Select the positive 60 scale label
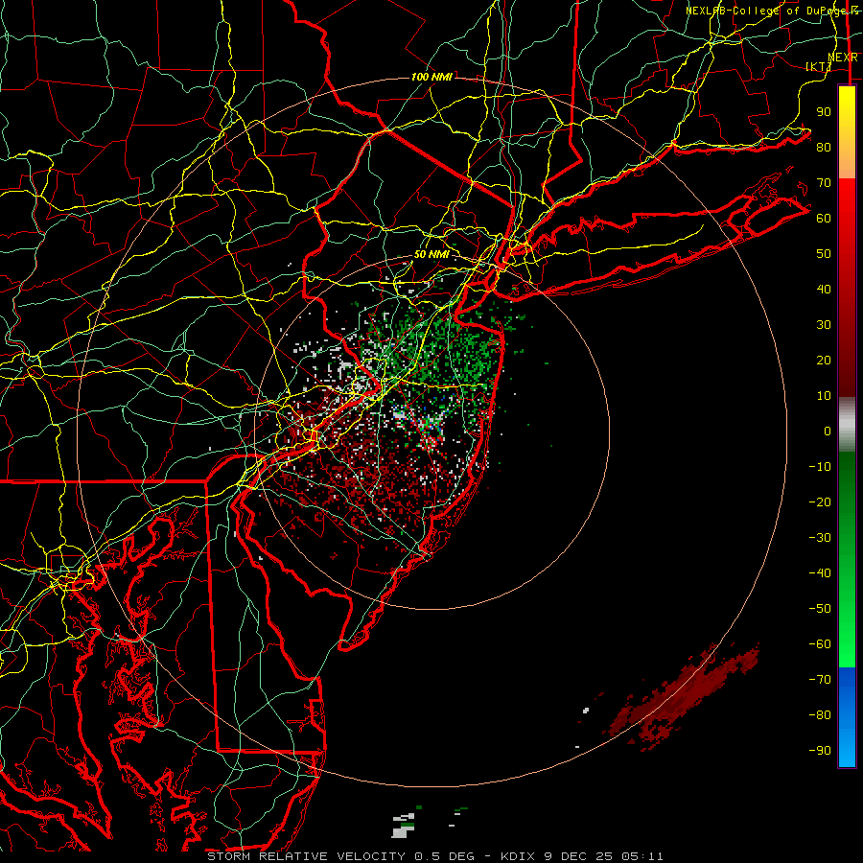This screenshot has width=863, height=863. [x=824, y=218]
